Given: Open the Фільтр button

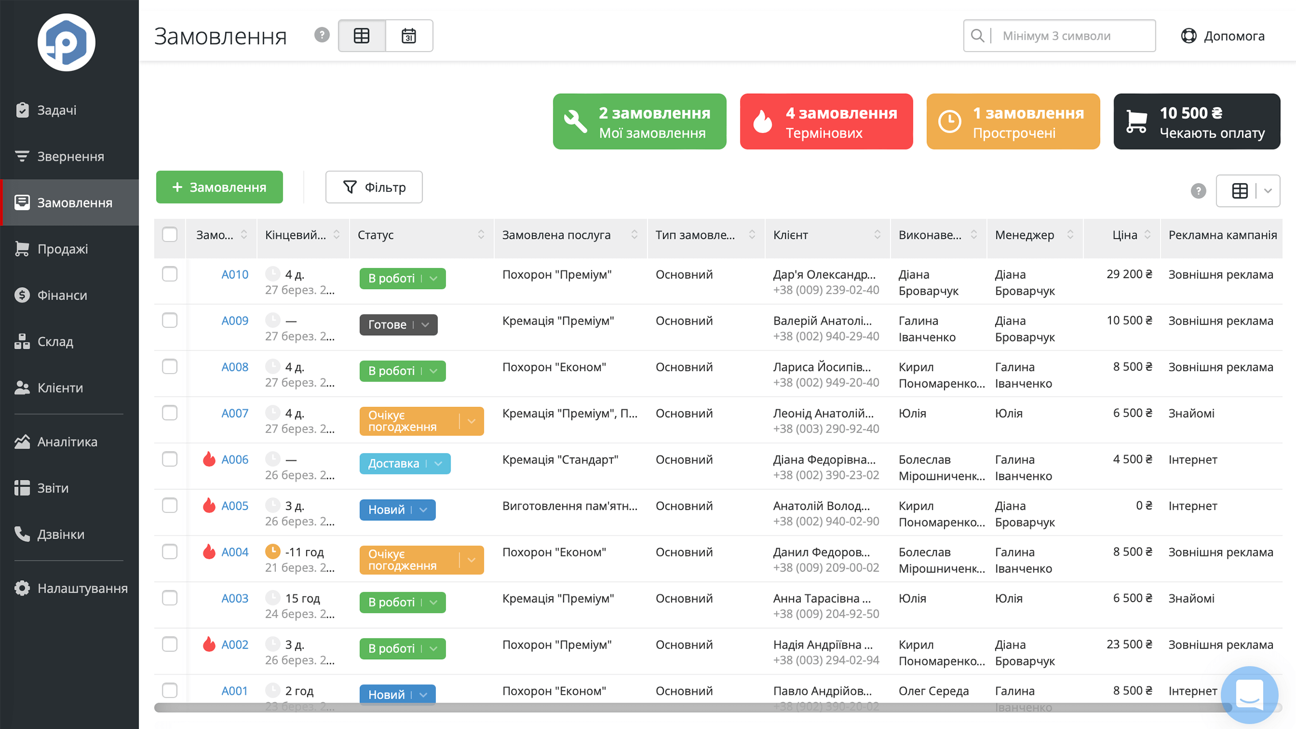Looking at the screenshot, I should point(374,187).
